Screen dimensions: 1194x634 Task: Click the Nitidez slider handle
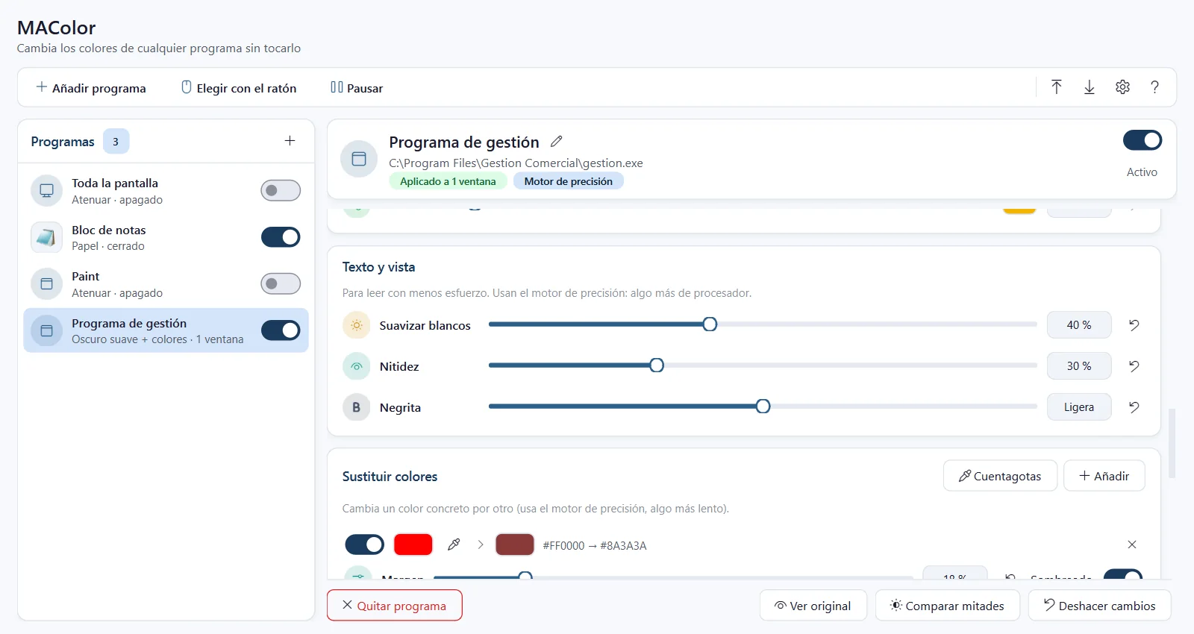click(x=657, y=365)
